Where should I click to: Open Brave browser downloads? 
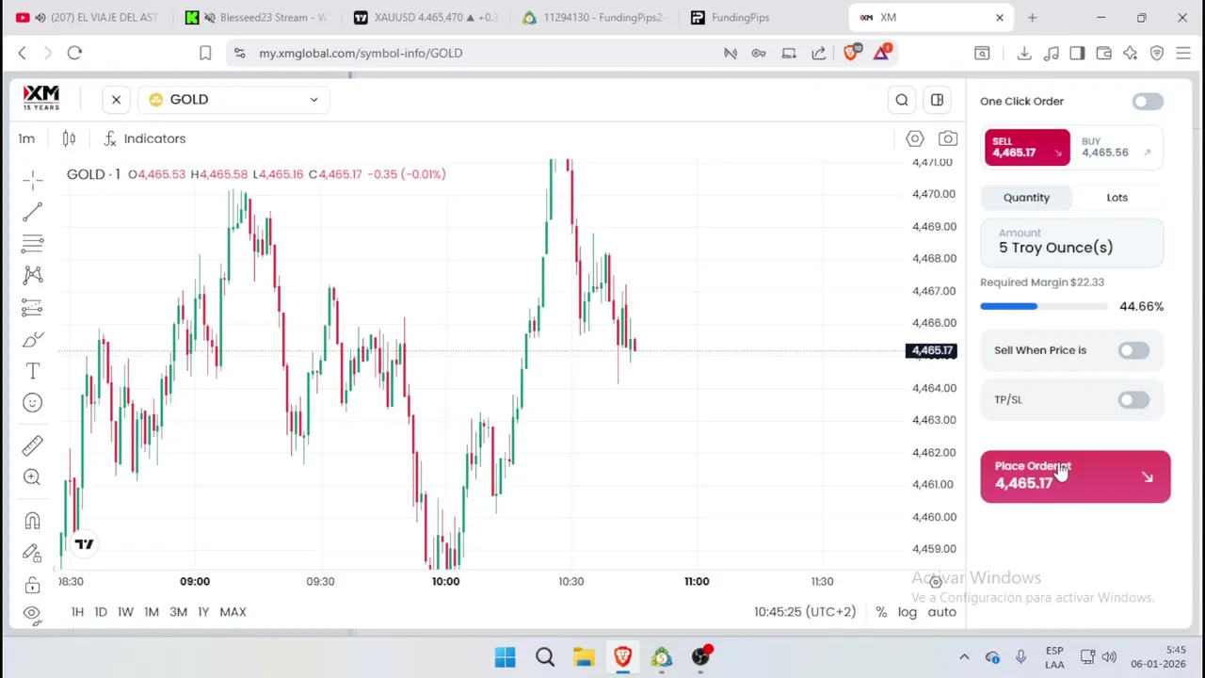(1024, 53)
